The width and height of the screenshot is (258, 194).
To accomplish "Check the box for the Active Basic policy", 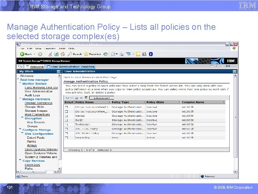I will 67,138.
